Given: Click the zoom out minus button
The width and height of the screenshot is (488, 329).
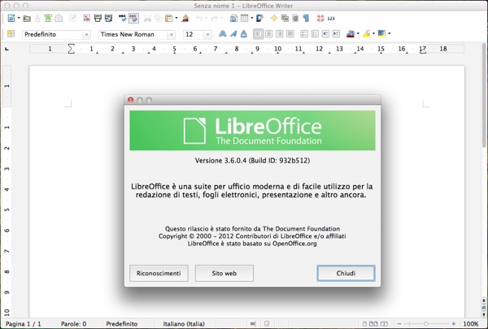Looking at the screenshot, I should tap(399, 324).
